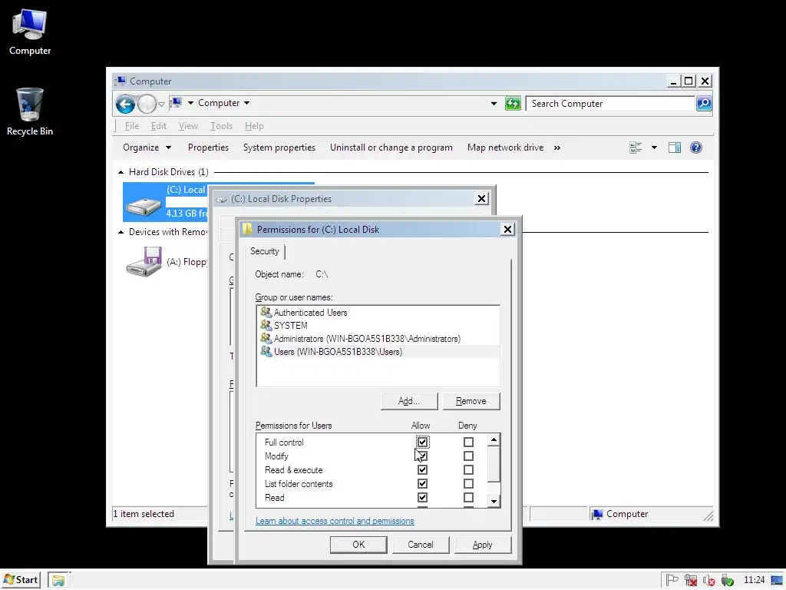
Task: Open the view options dropdown arrow
Action: 654,147
